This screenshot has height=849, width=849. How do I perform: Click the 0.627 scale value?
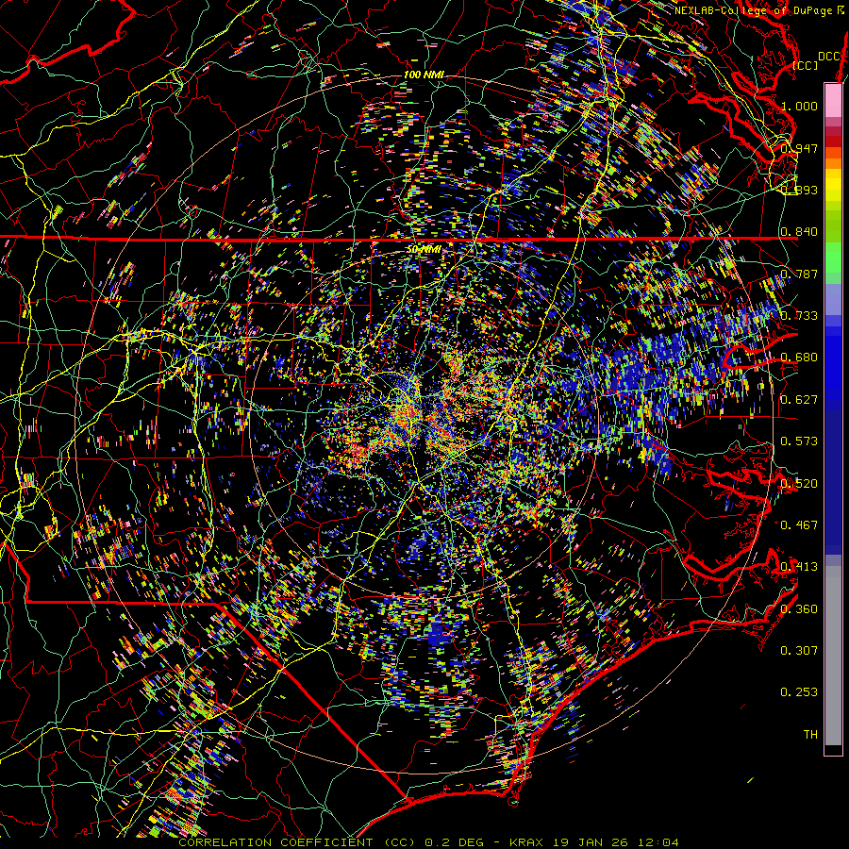coord(799,400)
